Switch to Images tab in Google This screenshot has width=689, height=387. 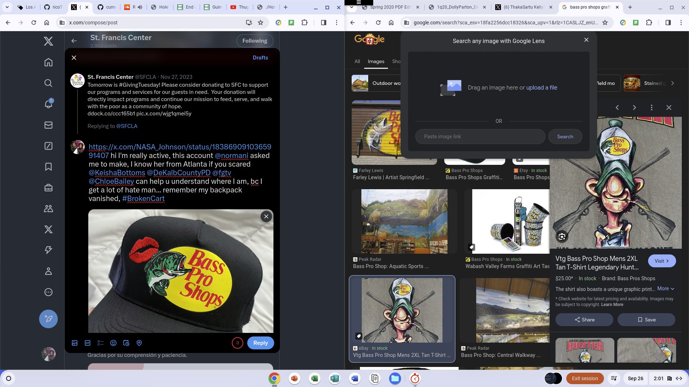[376, 62]
